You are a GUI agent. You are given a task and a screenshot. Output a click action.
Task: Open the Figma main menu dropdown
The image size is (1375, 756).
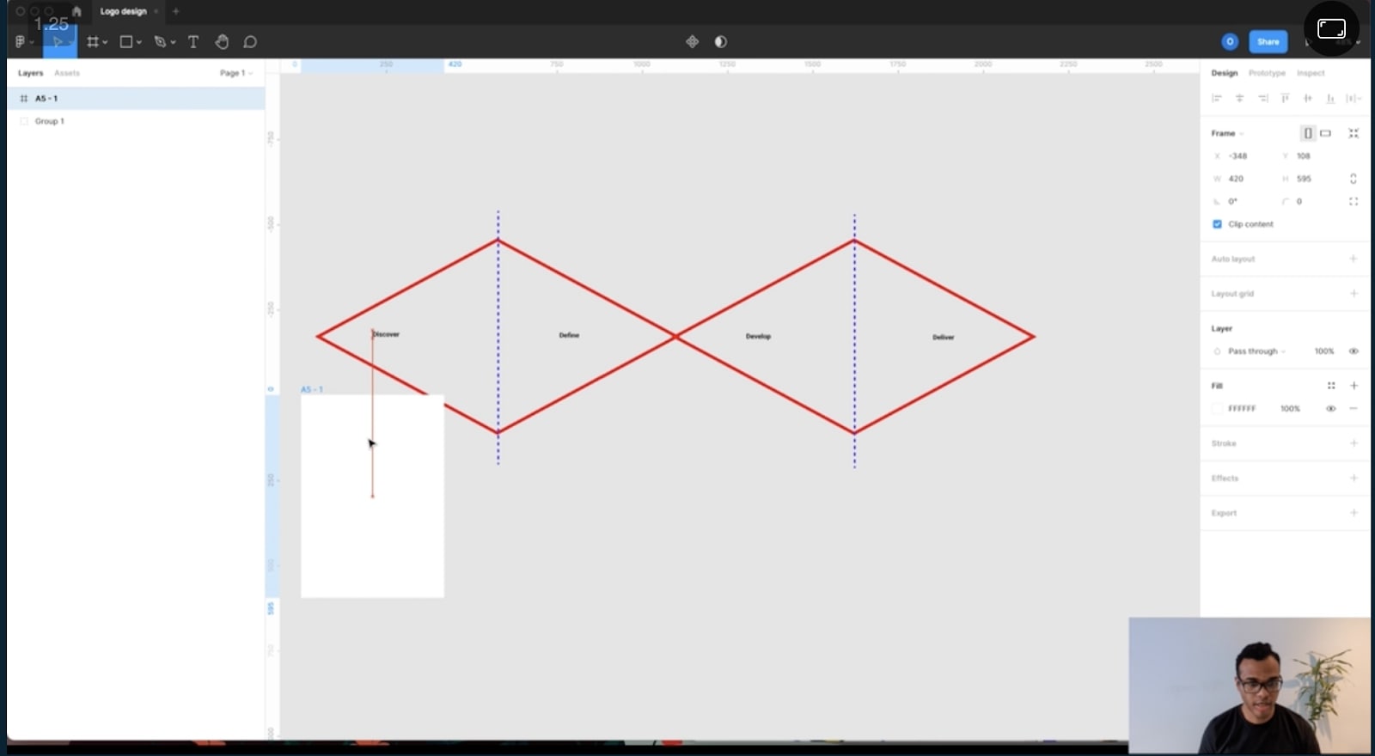(x=22, y=42)
